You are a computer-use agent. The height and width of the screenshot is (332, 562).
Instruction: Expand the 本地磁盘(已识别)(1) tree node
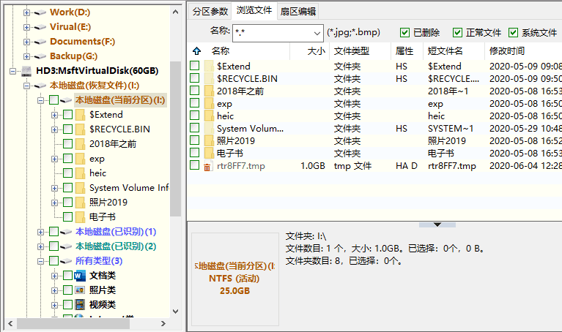tap(41, 232)
